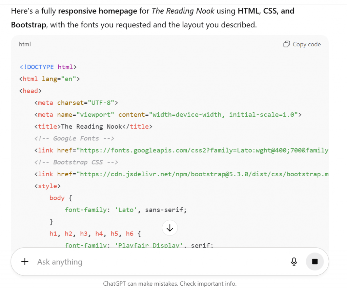This screenshot has width=347, height=288.
Task: Open the attachment options with the plus icon
Action: coord(24,262)
